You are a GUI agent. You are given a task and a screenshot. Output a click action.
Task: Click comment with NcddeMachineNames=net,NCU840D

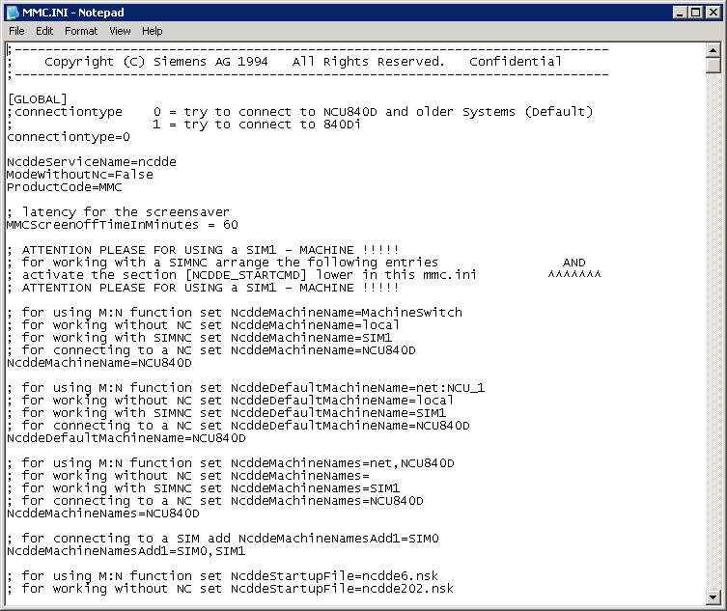pos(231,463)
